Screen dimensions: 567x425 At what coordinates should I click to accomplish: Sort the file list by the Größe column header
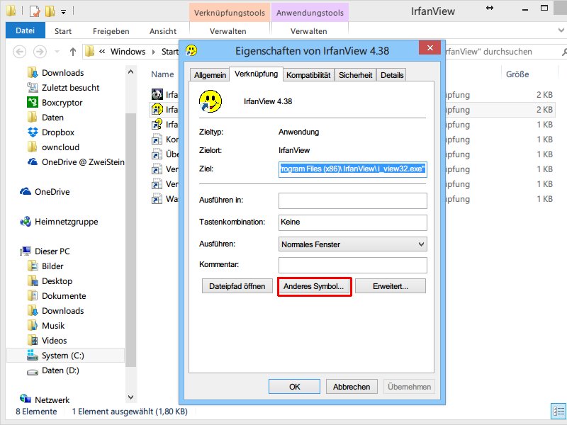tap(517, 74)
